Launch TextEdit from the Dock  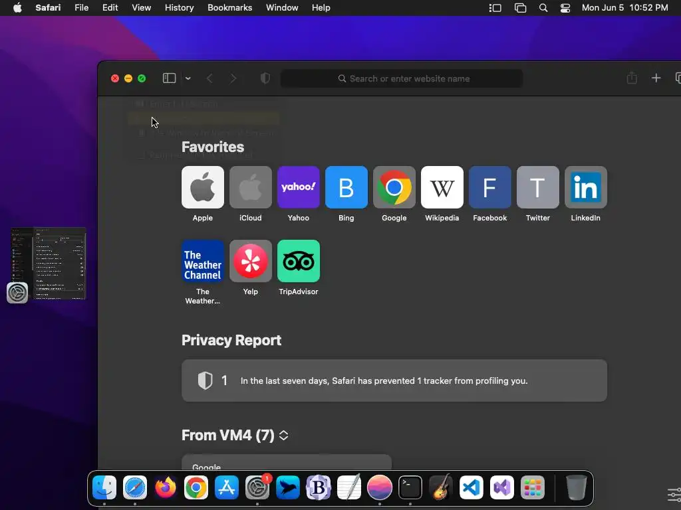[x=349, y=487]
